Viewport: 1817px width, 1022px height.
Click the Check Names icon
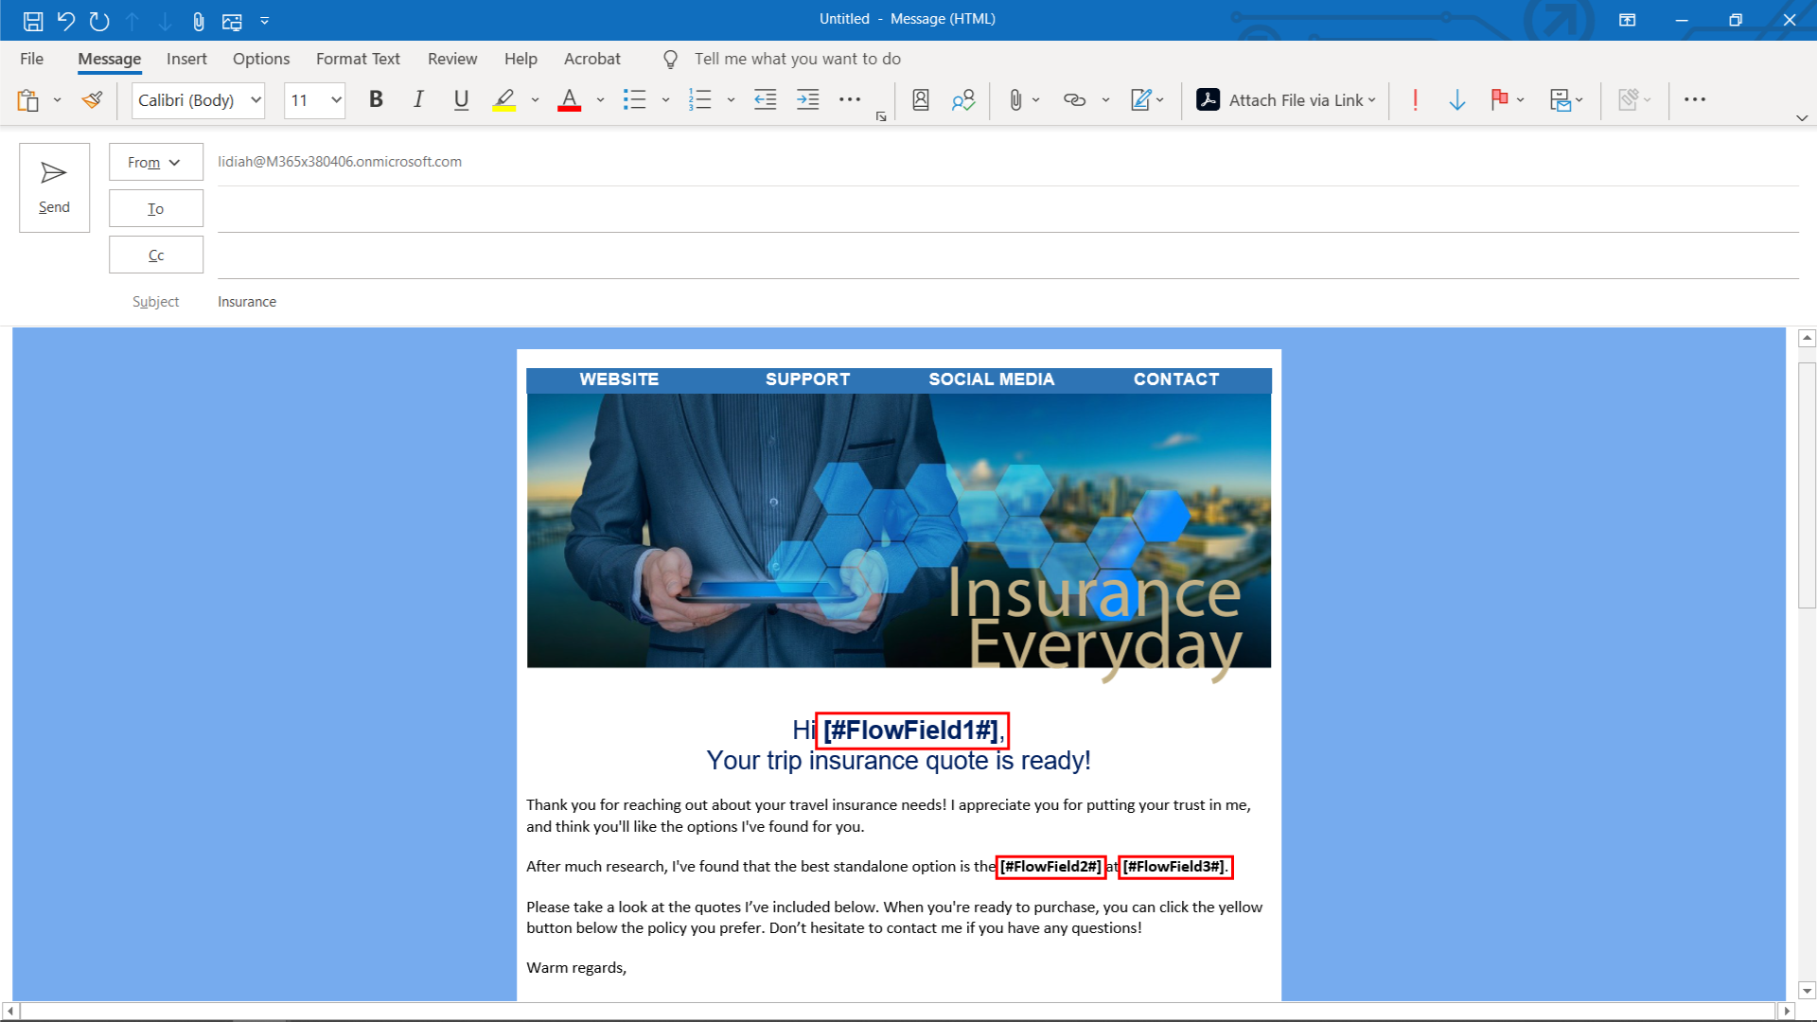(x=962, y=99)
